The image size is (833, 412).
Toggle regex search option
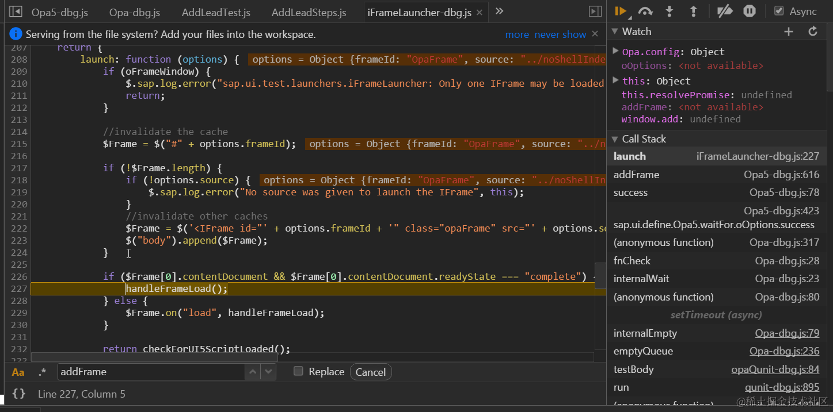[42, 372]
